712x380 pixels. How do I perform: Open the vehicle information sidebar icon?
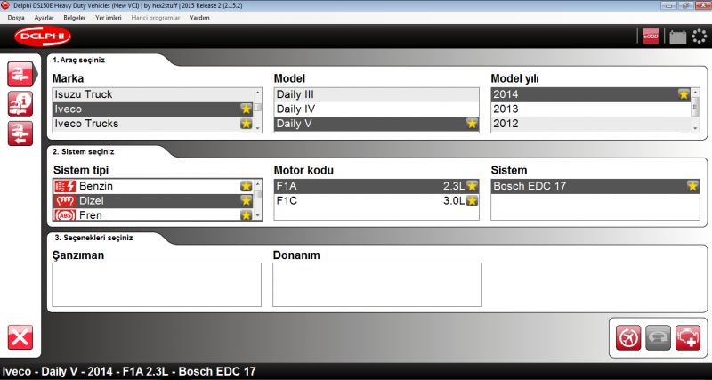20,104
